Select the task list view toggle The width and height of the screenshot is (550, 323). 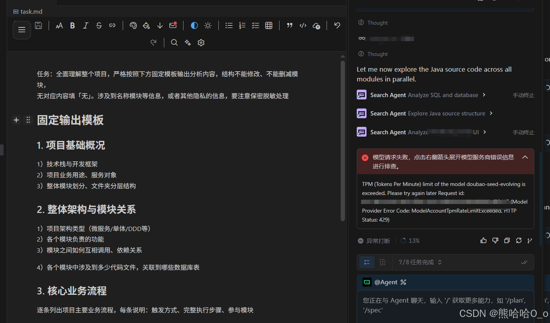coord(367,262)
